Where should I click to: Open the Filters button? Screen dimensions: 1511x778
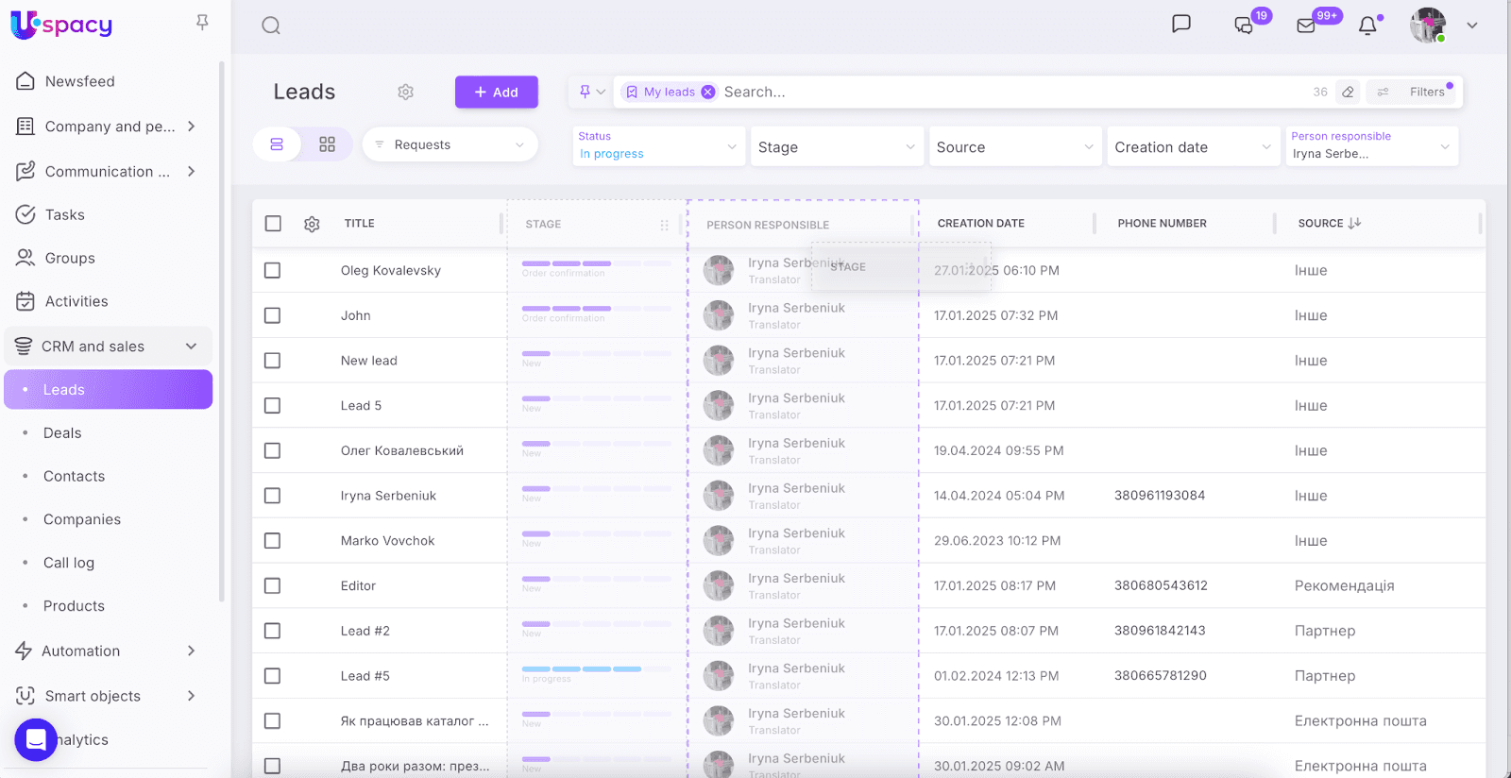pyautogui.click(x=1426, y=92)
